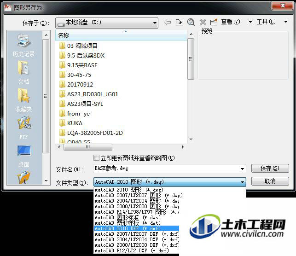This screenshot has height=256, width=296.
Task: Click horizontal scrollbar right arrow
Action: [x=183, y=147]
